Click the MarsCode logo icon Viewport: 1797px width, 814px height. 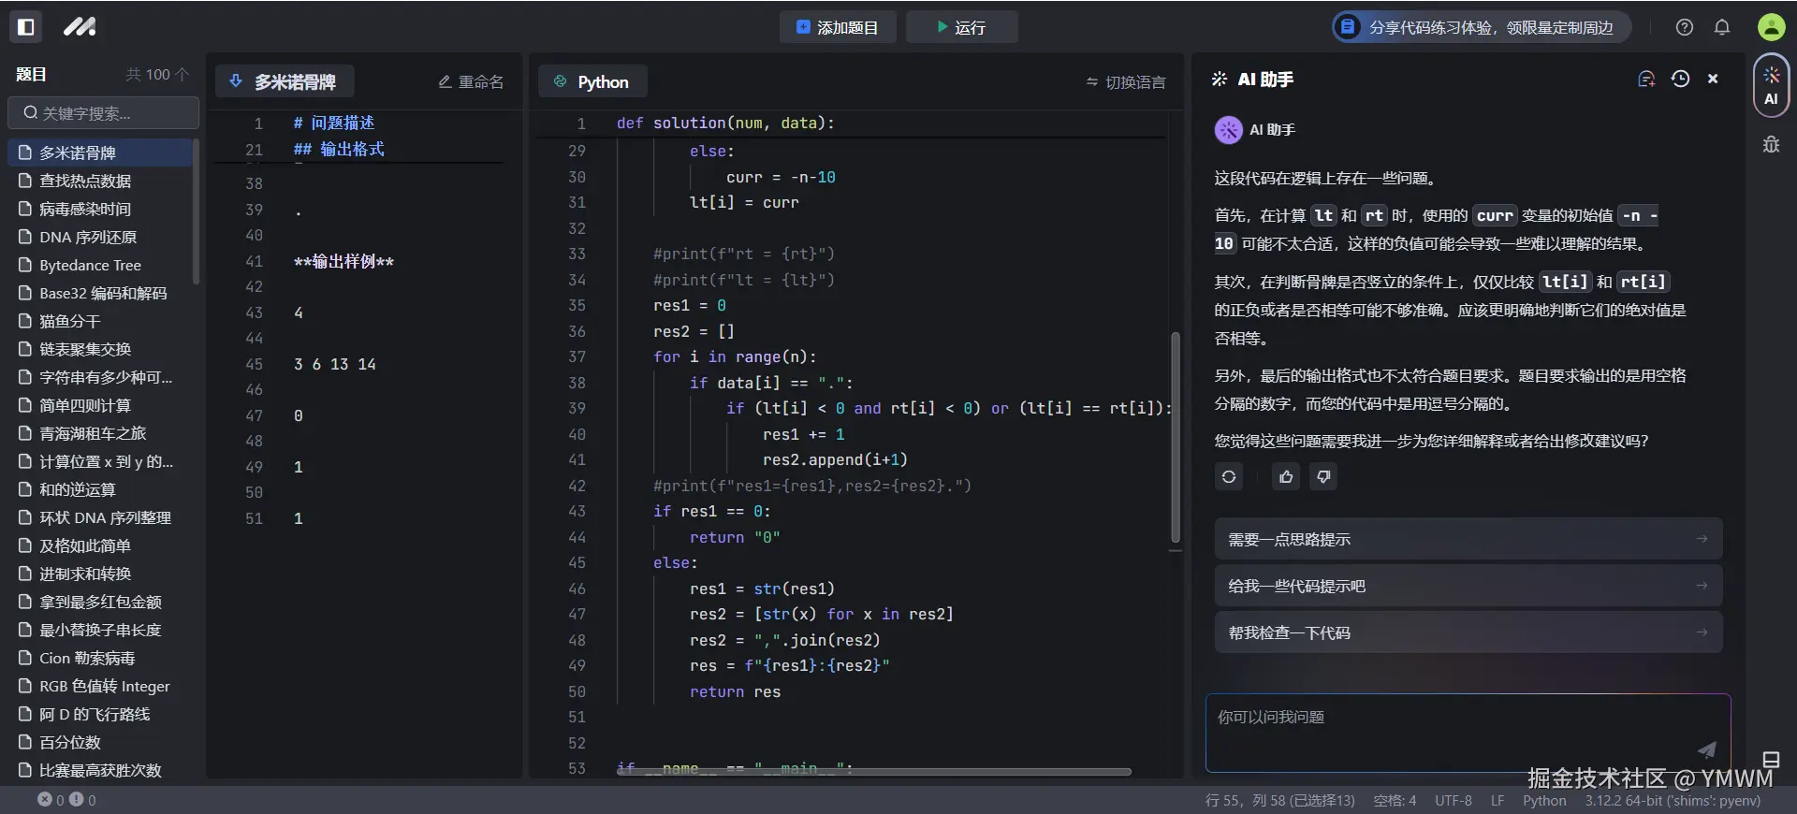80,27
